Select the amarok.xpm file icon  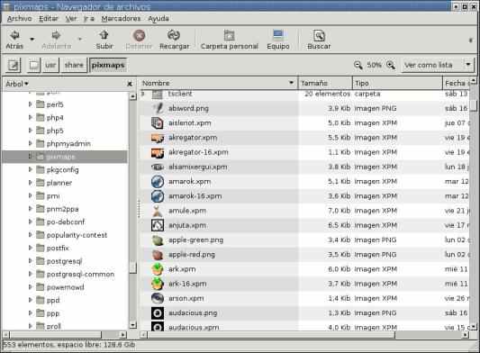tap(158, 182)
